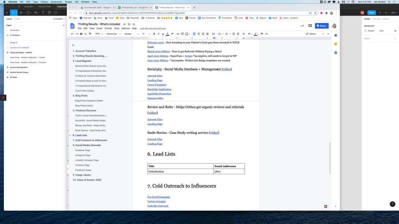Image resolution: width=399 pixels, height=224 pixels.
Task: Click the Redo icon in Docs toolbar
Action: (x=77, y=34)
